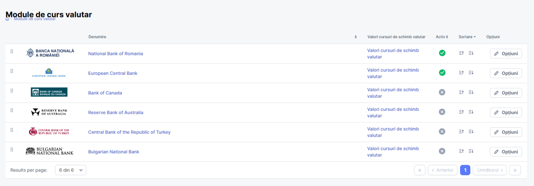
Task: Click Următorul pagination button
Action: 490,170
